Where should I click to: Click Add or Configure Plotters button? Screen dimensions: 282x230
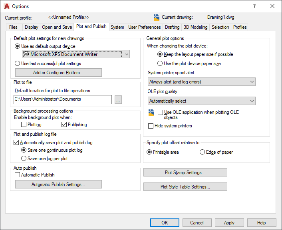pos(58,73)
